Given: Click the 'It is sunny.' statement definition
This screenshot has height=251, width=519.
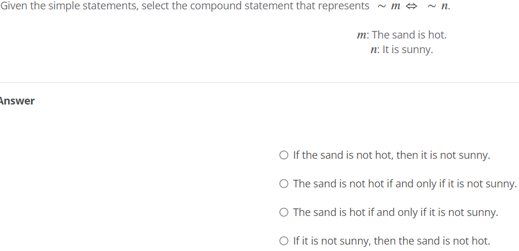Looking at the screenshot, I should tap(407, 50).
